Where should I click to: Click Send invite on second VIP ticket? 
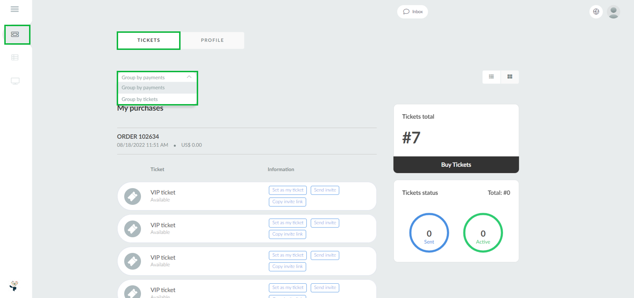click(x=325, y=223)
